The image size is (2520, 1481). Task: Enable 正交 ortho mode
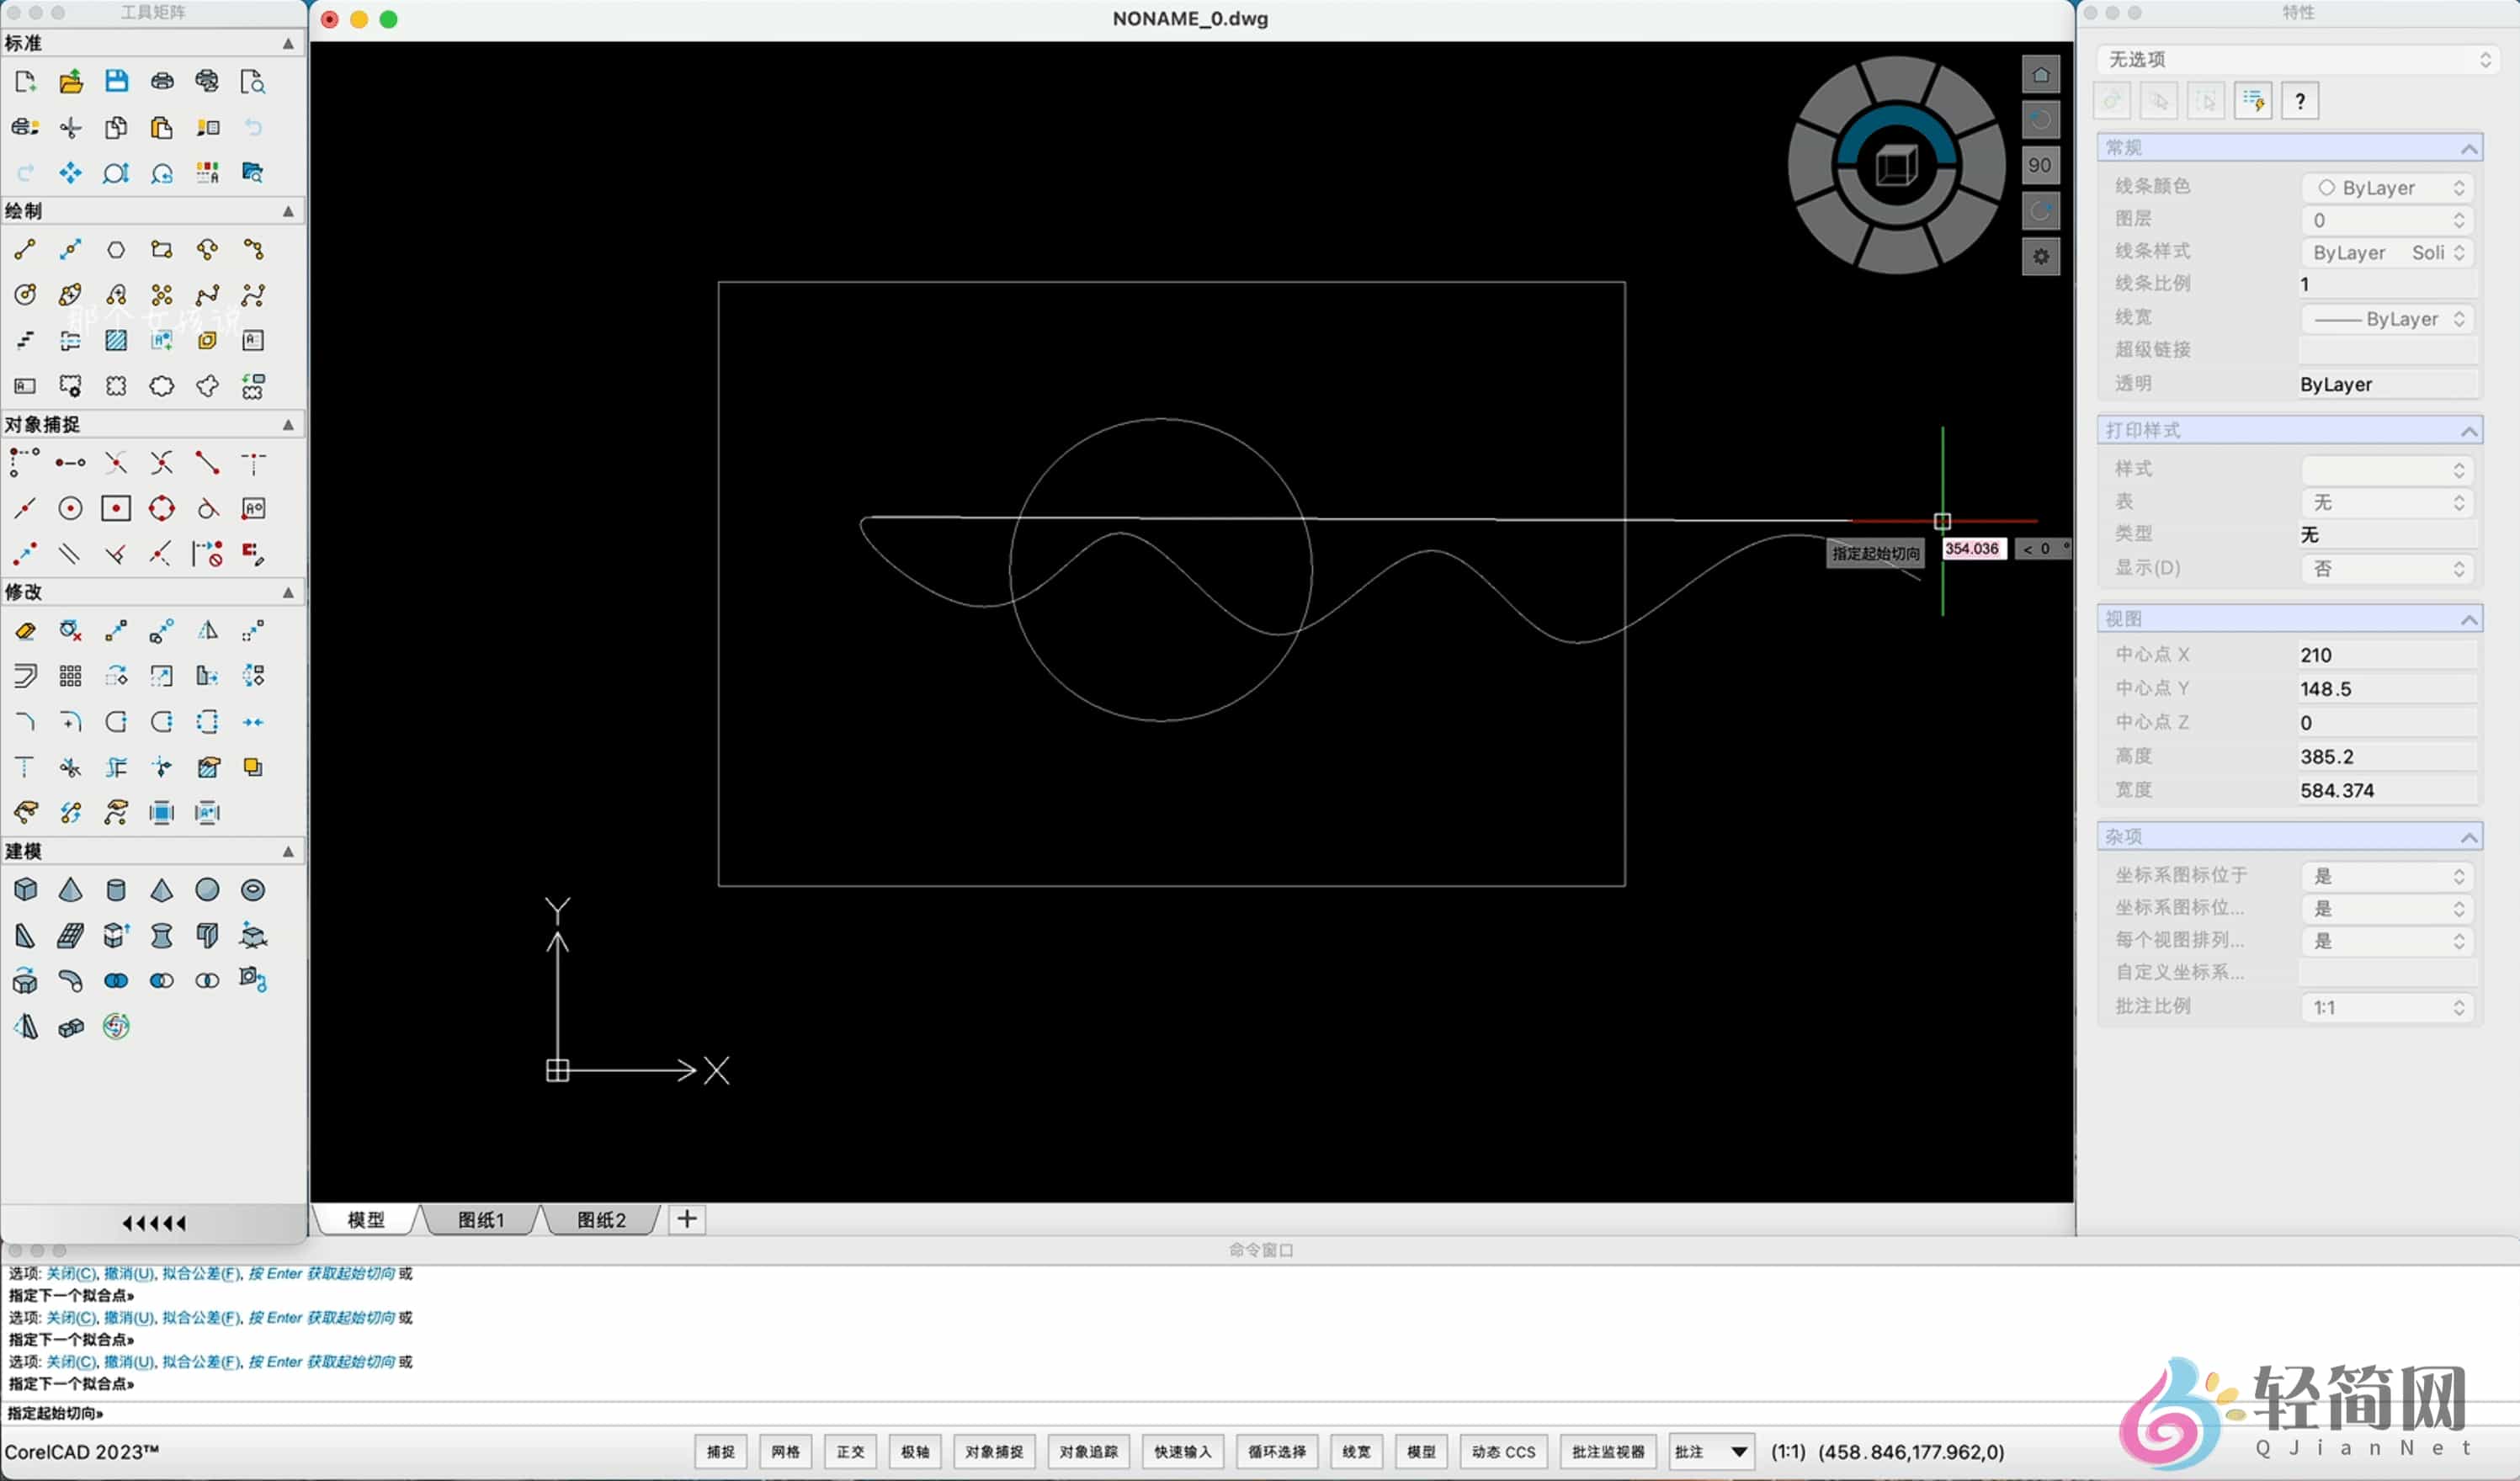(x=850, y=1452)
